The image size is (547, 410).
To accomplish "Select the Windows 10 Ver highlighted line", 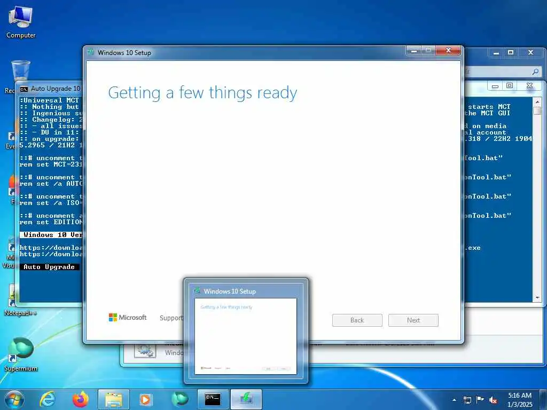I will (x=51, y=235).
